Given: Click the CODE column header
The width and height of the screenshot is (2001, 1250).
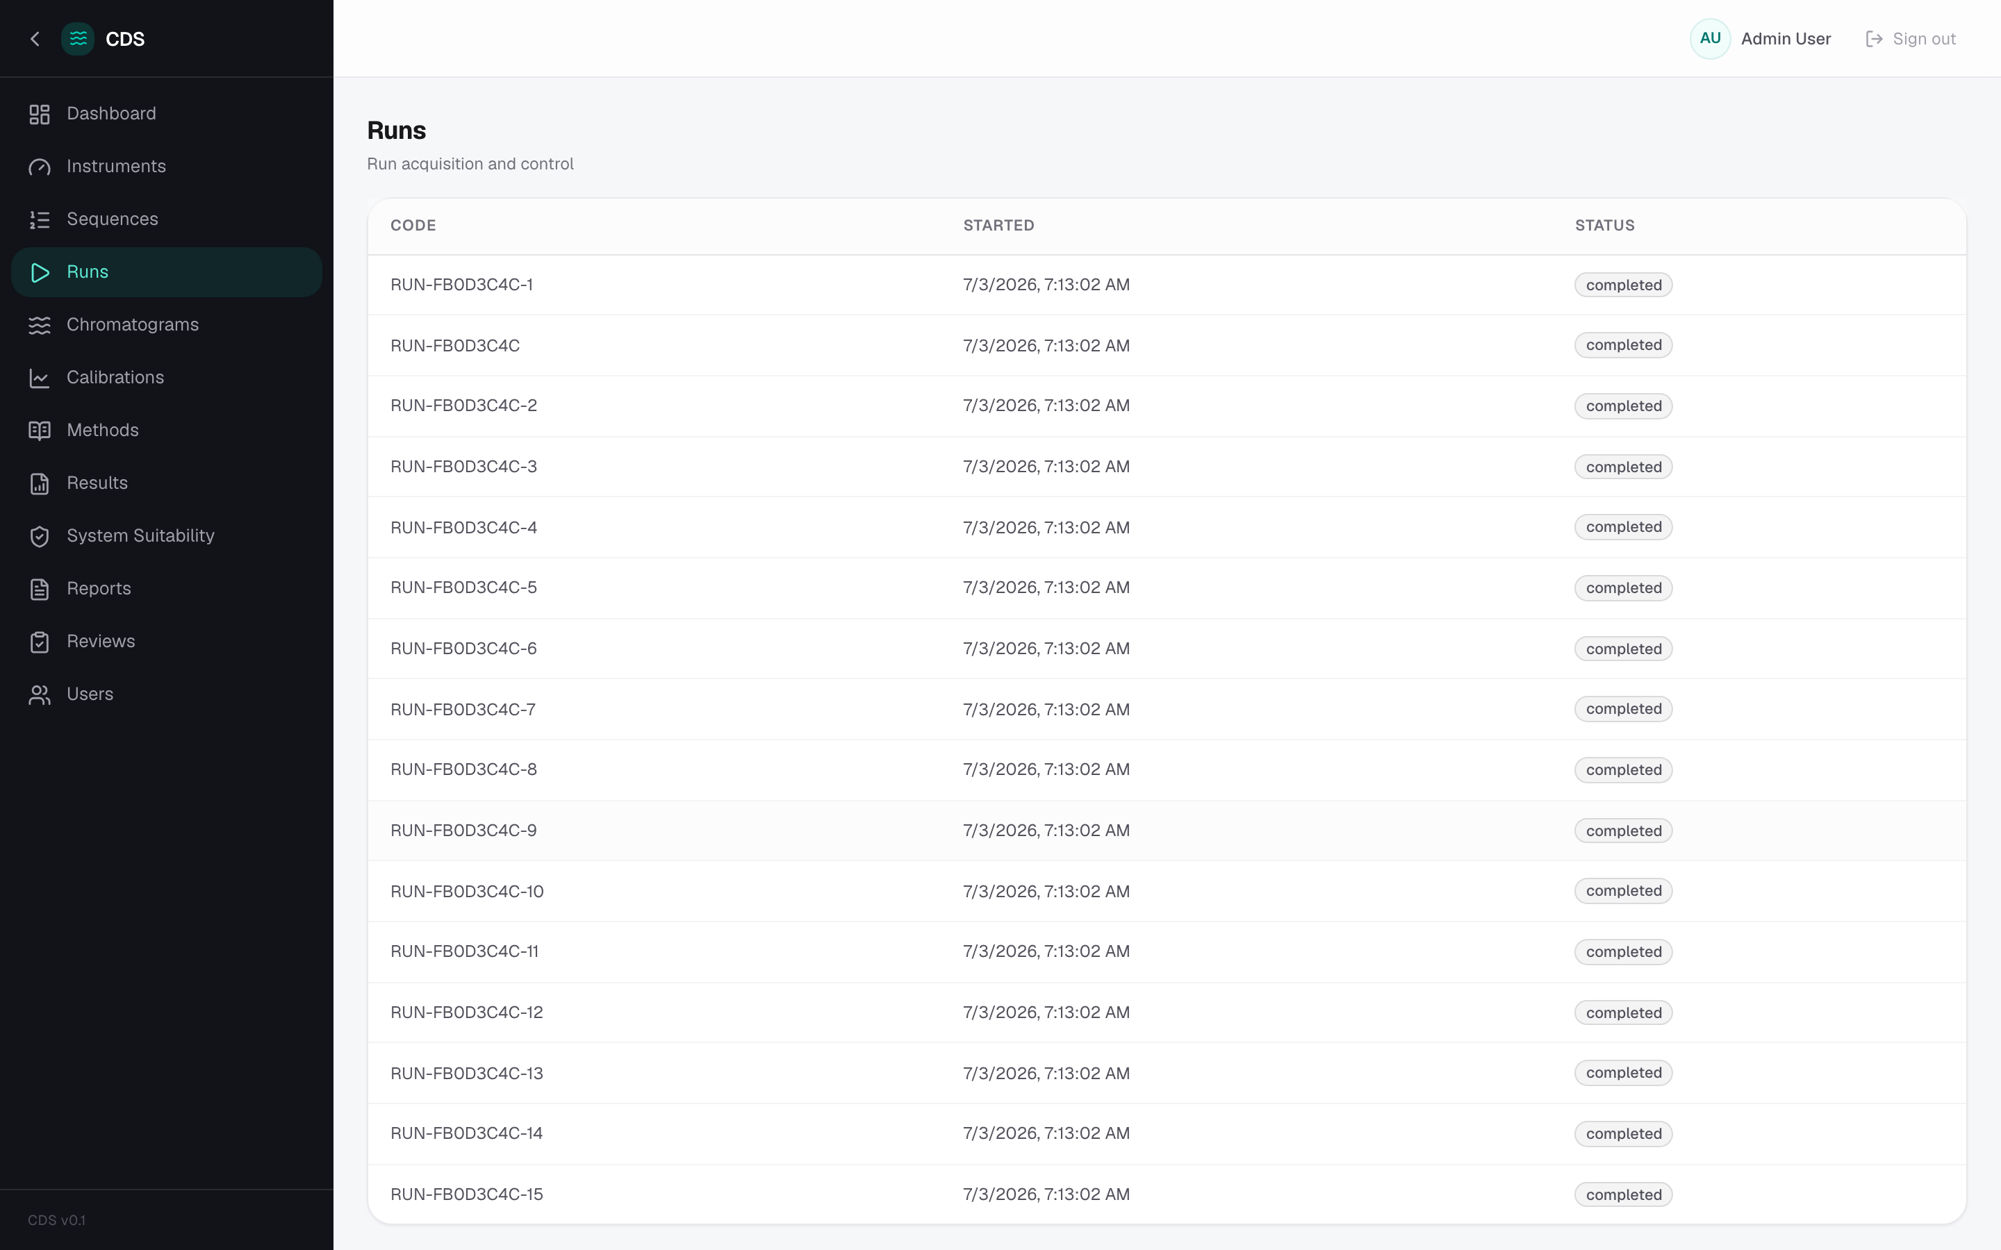Looking at the screenshot, I should 413,226.
